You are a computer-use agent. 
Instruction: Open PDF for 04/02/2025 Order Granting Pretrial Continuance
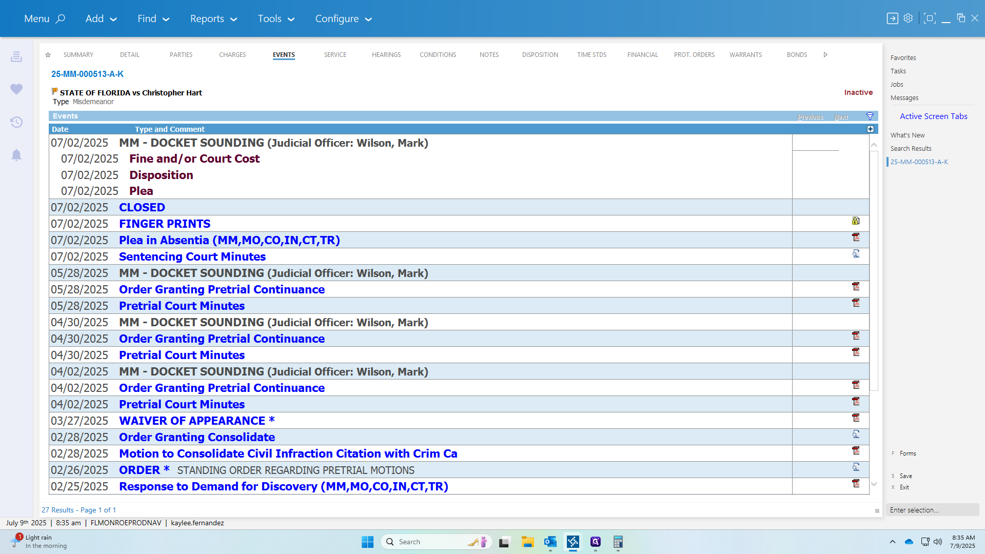(856, 385)
